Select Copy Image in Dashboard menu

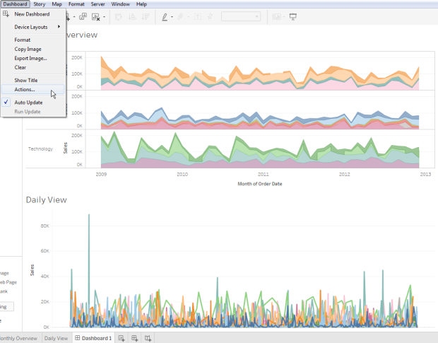(x=28, y=49)
